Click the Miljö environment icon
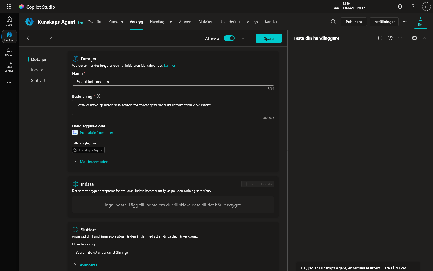Viewport: 433px width, 271px height. [336, 7]
